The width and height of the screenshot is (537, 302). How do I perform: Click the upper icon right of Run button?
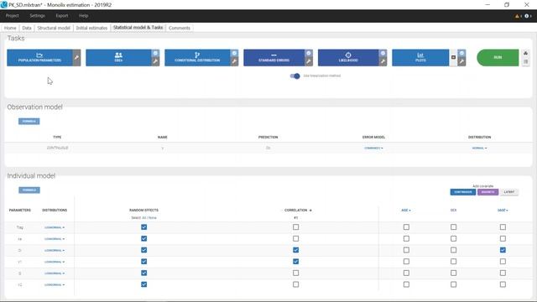click(526, 54)
